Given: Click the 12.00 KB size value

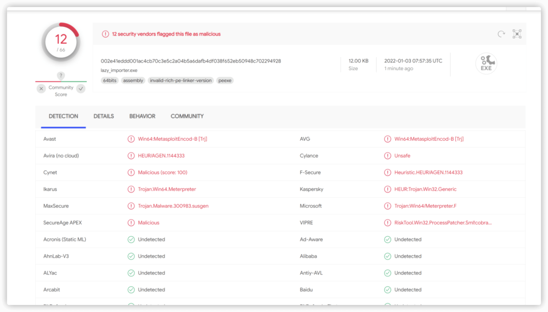Looking at the screenshot, I should 358,61.
